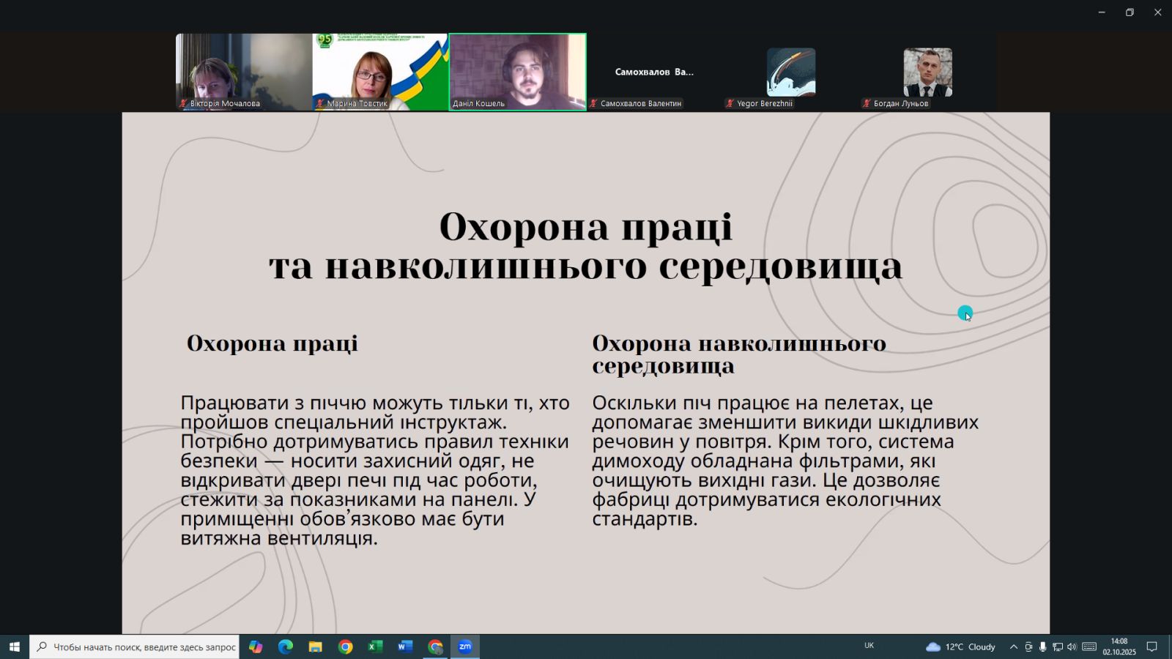1172x659 pixels.
Task: Expand the hidden system tray icons
Action: coord(1014,647)
